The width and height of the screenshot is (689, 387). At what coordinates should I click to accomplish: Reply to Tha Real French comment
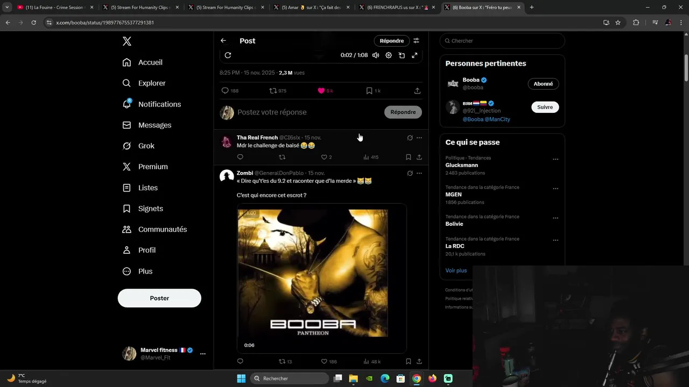pyautogui.click(x=240, y=157)
